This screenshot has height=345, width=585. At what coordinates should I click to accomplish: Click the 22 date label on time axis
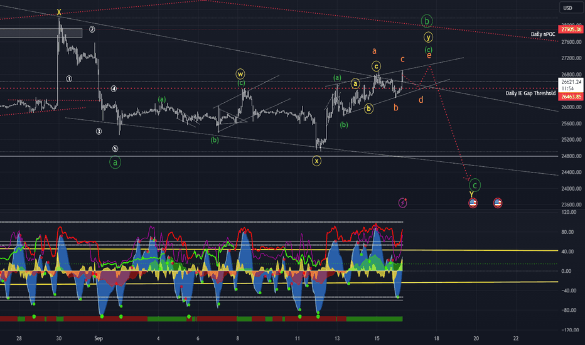click(515, 338)
